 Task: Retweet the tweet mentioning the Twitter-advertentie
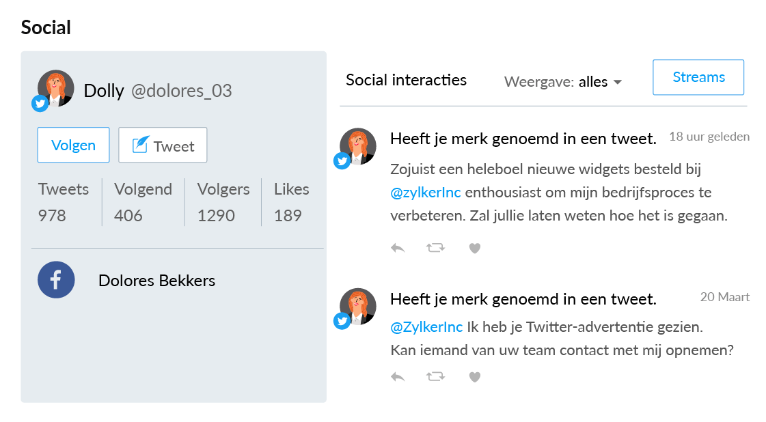[436, 376]
